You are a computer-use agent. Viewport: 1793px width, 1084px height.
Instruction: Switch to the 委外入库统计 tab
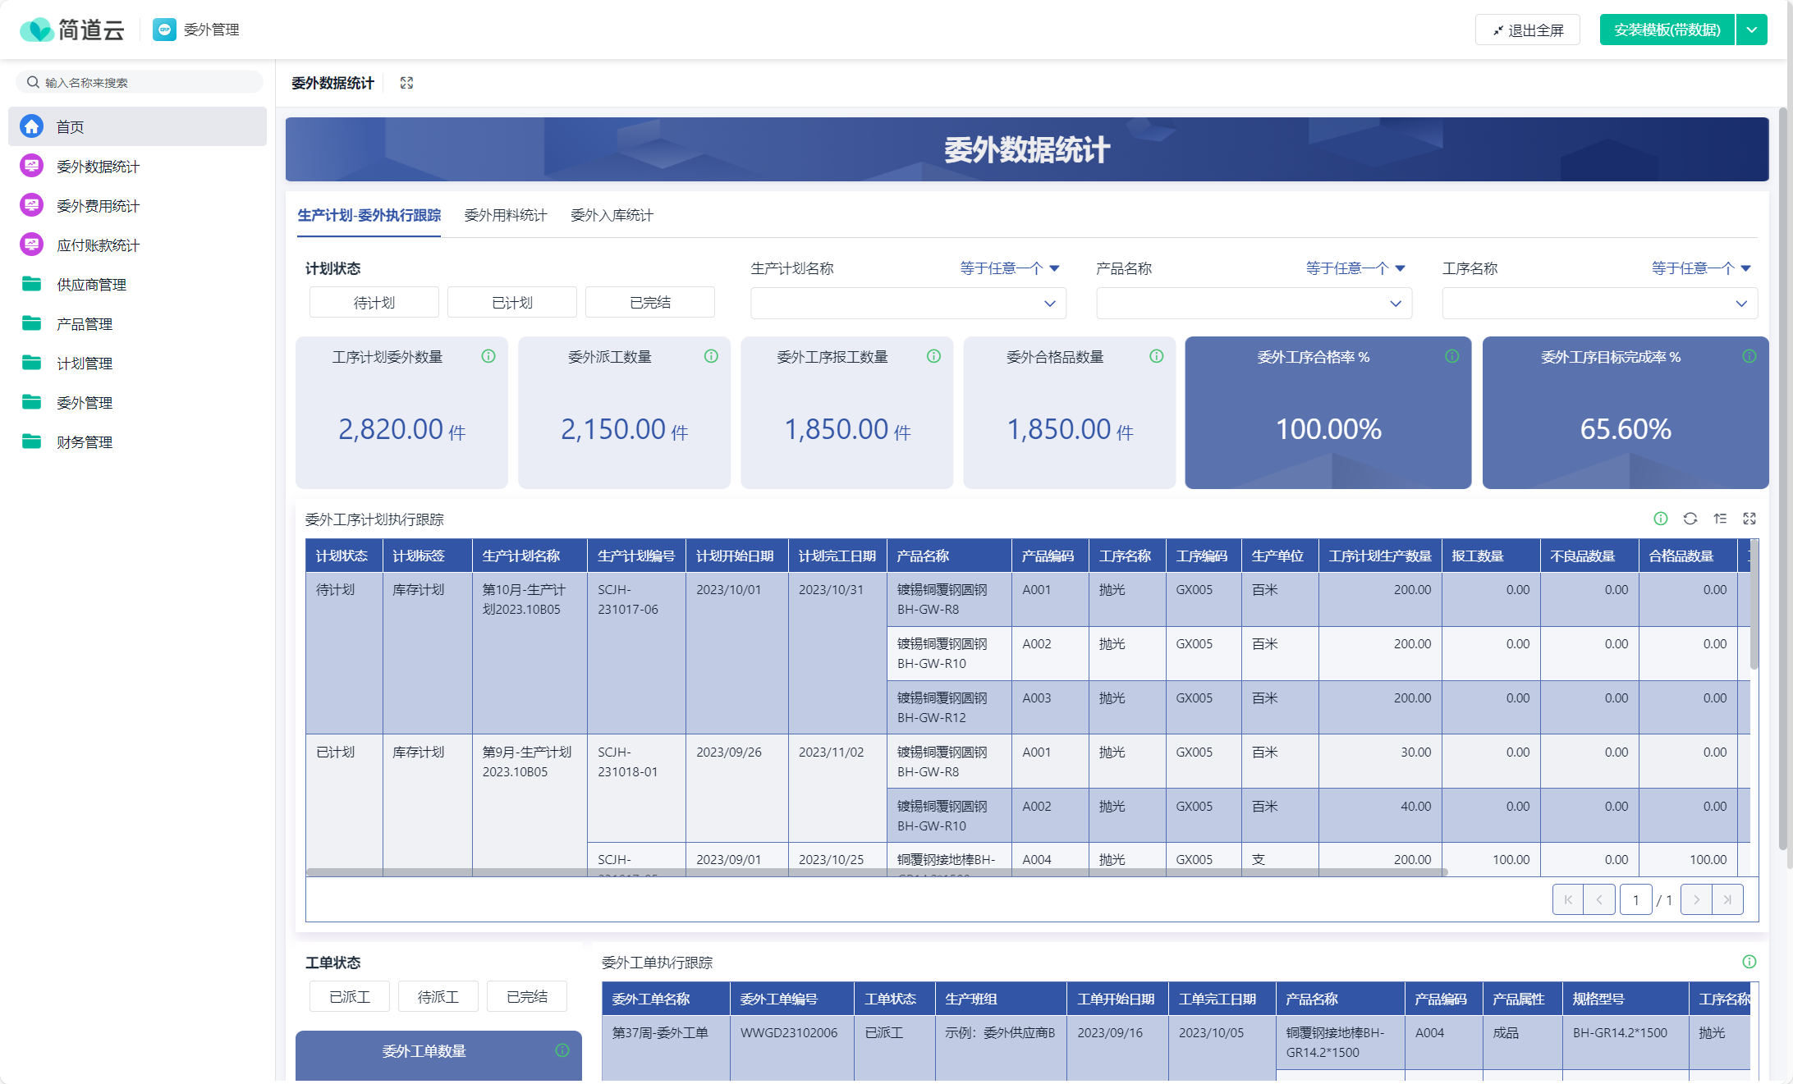612,215
